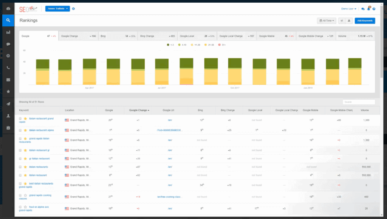Click the search field above the table
Image resolution: width=387 pixels, height=219 pixels.
click(x=359, y=102)
